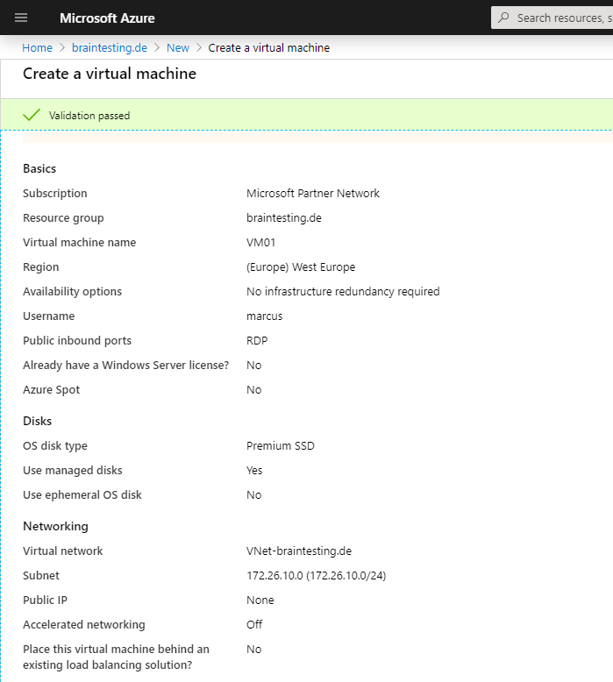
Task: Click No infrastructure redundancy required value
Action: coord(343,291)
